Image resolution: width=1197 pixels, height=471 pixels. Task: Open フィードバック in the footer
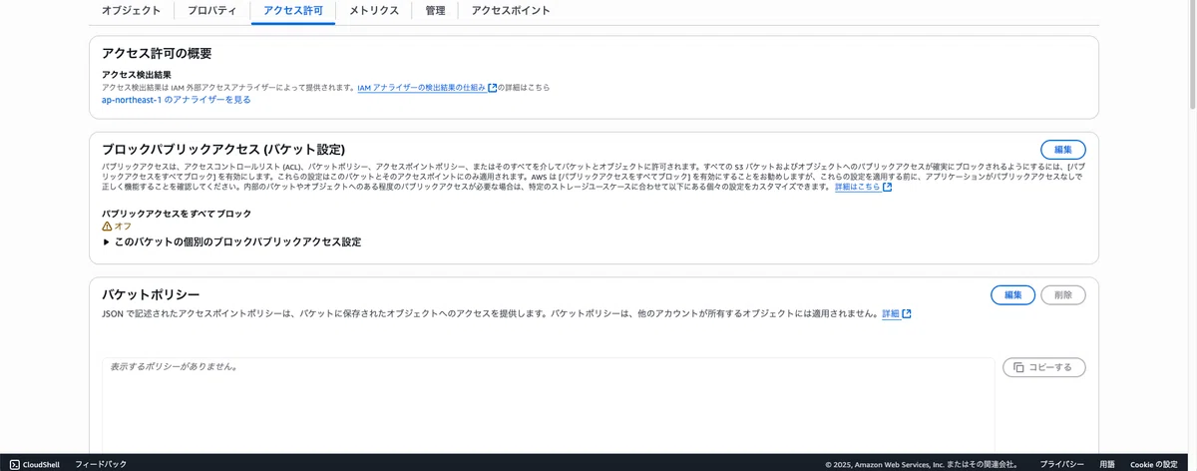pyautogui.click(x=101, y=464)
